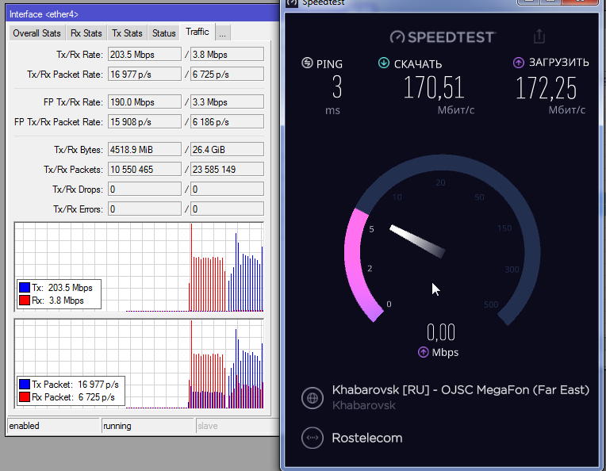The height and width of the screenshot is (471, 606).
Task: Click the connection icon beside Rostelecom
Action: [x=313, y=438]
